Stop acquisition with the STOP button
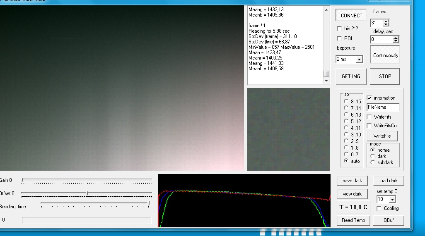The height and width of the screenshot is (236, 425). pyautogui.click(x=385, y=76)
